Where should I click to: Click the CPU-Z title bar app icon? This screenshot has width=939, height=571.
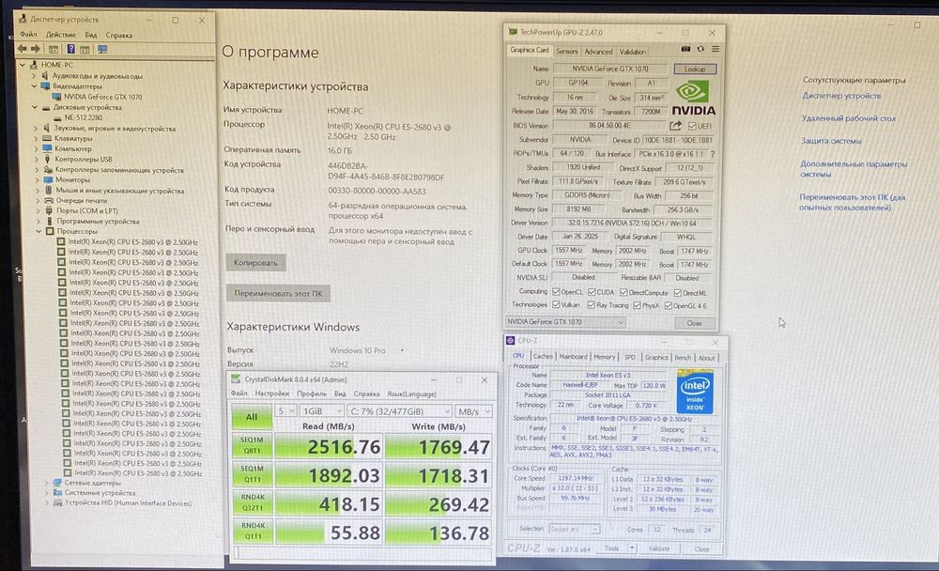(x=510, y=340)
